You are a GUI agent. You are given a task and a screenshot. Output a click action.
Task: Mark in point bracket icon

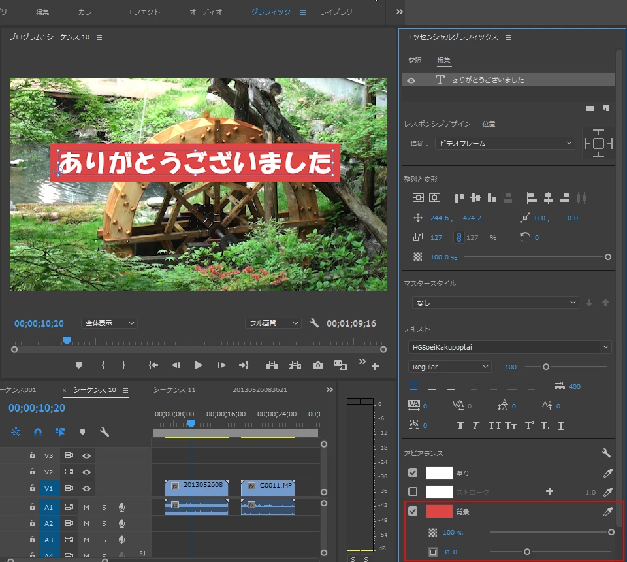click(103, 365)
